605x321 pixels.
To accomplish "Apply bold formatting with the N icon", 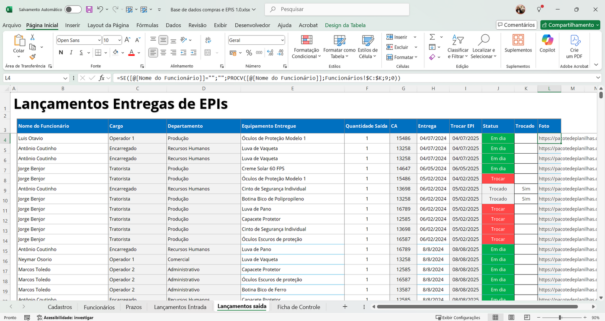I will (x=60, y=52).
